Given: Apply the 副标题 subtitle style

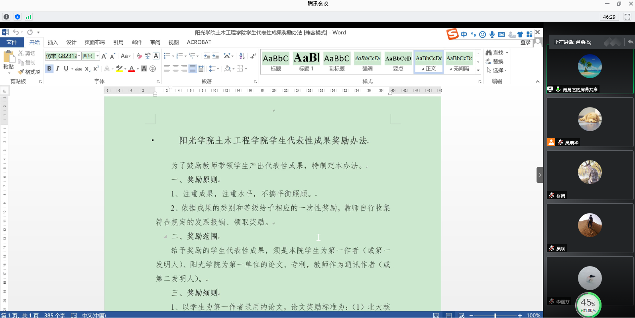Looking at the screenshot, I should tap(337, 61).
